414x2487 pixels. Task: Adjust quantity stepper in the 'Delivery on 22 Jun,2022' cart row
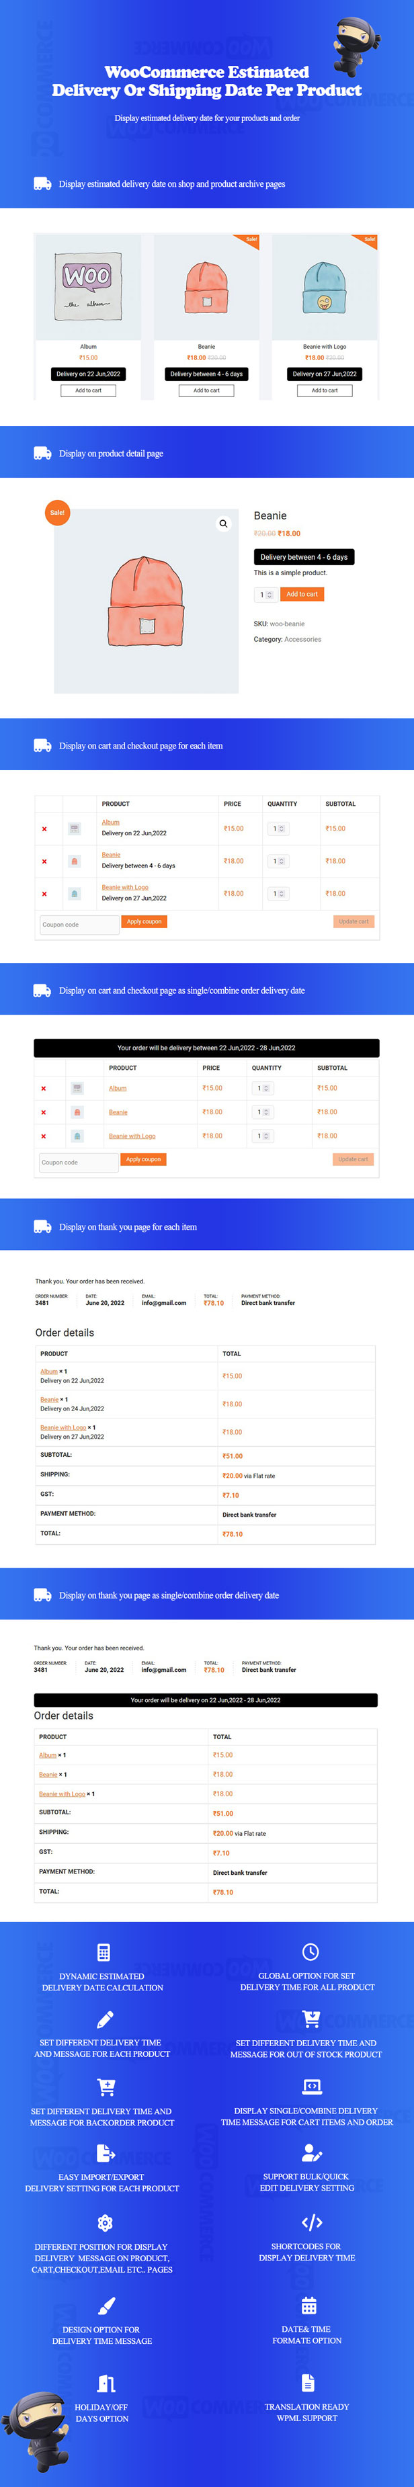pos(278,829)
